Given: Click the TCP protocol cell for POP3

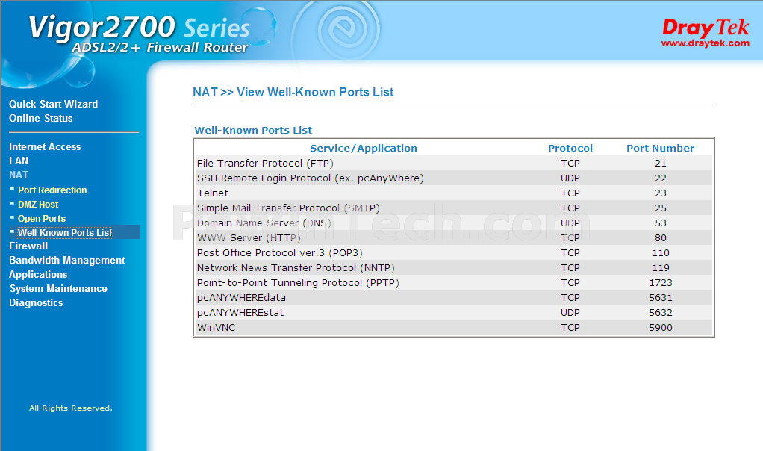Looking at the screenshot, I should [570, 253].
